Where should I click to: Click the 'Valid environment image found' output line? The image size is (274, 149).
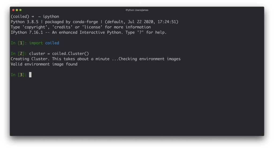[x=44, y=64]
